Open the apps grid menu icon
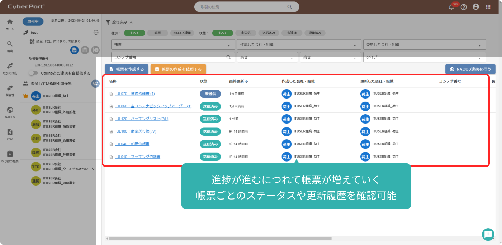This screenshot has width=502, height=245. tap(488, 7)
